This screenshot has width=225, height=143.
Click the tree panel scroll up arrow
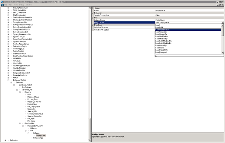coord(90,8)
